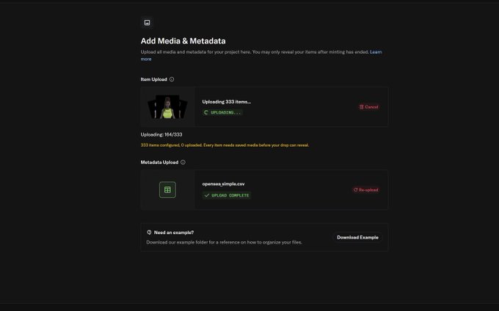This screenshot has width=499, height=311.
Task: Click Re-upload for opensea_simple.csv
Action: pyautogui.click(x=366, y=190)
